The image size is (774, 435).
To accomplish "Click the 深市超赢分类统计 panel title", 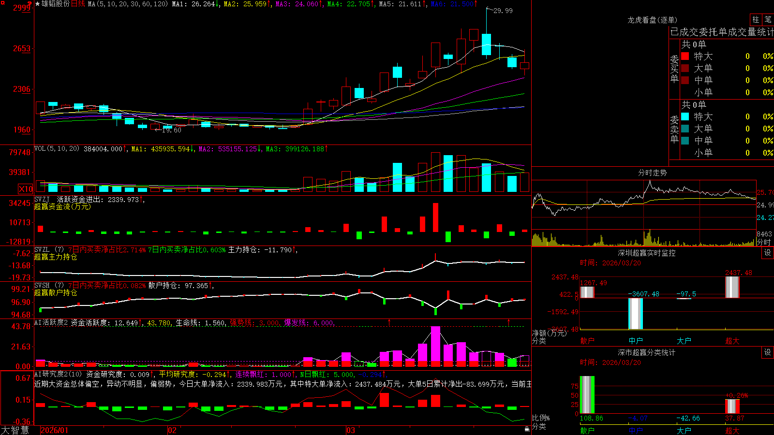I will pyautogui.click(x=647, y=352).
